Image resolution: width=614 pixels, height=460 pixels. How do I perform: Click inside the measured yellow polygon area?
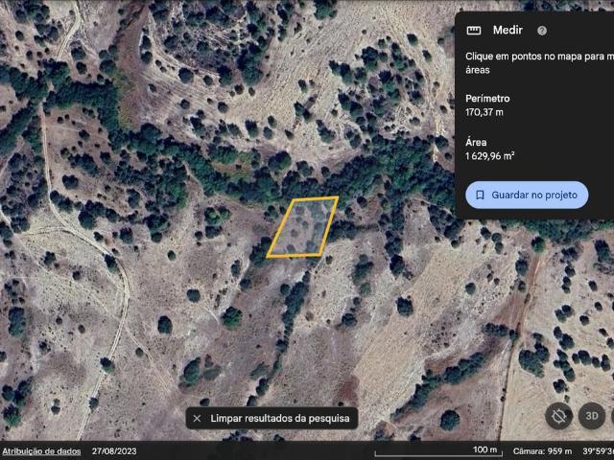click(303, 228)
